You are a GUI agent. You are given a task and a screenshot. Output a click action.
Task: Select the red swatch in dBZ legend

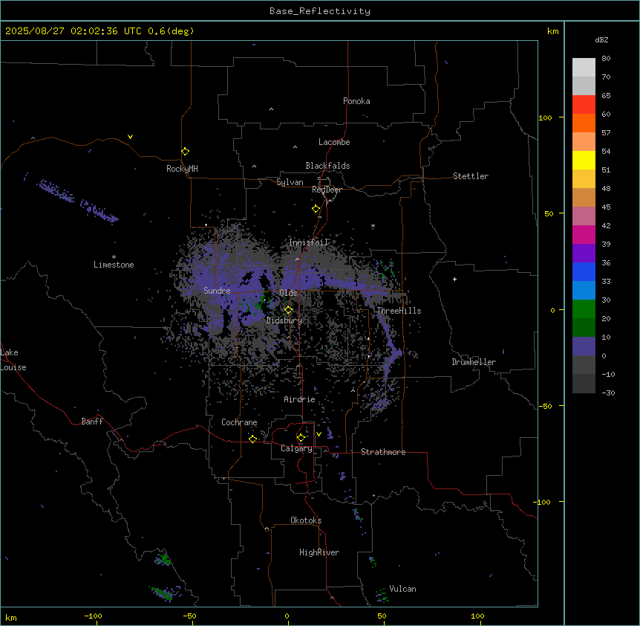[x=584, y=105]
